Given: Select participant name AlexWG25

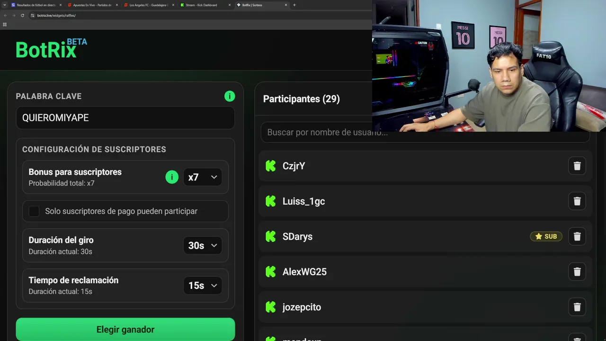Looking at the screenshot, I should coord(304,272).
